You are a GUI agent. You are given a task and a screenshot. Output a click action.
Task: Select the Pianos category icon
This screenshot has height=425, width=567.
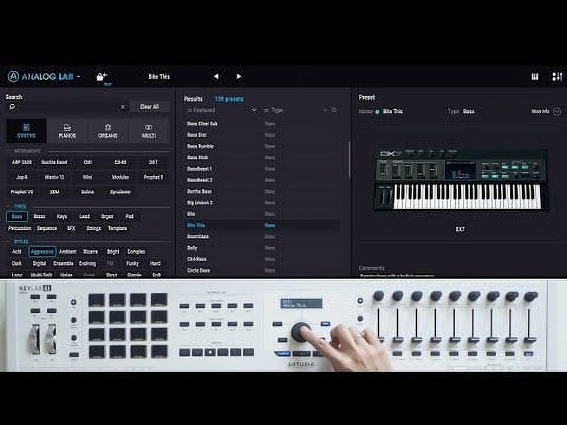point(67,131)
